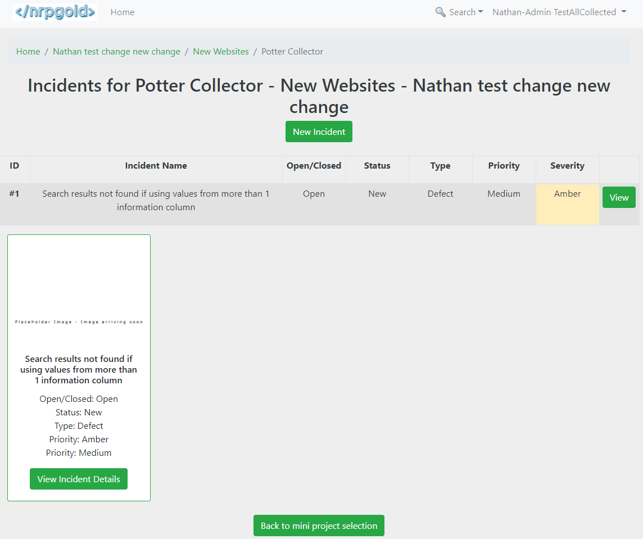Click View button for incident #1
This screenshot has height=539, width=643.
tap(619, 197)
